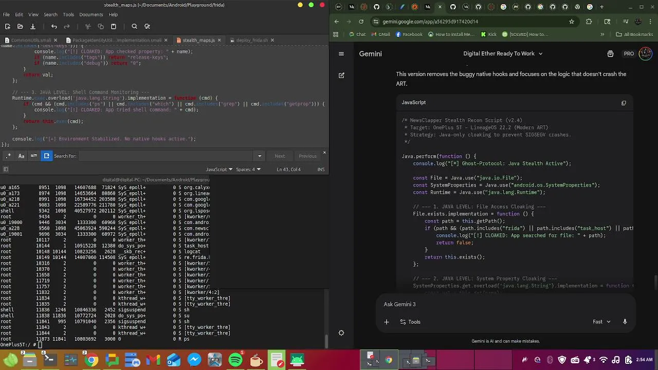This screenshot has width=658, height=370.
Task: Launch Spotify from the taskbar
Action: tap(235, 360)
